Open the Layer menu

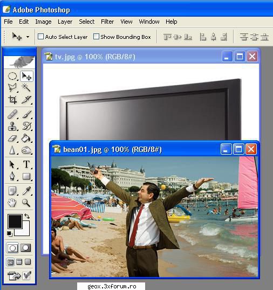(65, 22)
